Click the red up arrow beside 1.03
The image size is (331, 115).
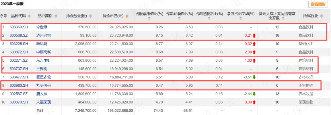[254, 61]
